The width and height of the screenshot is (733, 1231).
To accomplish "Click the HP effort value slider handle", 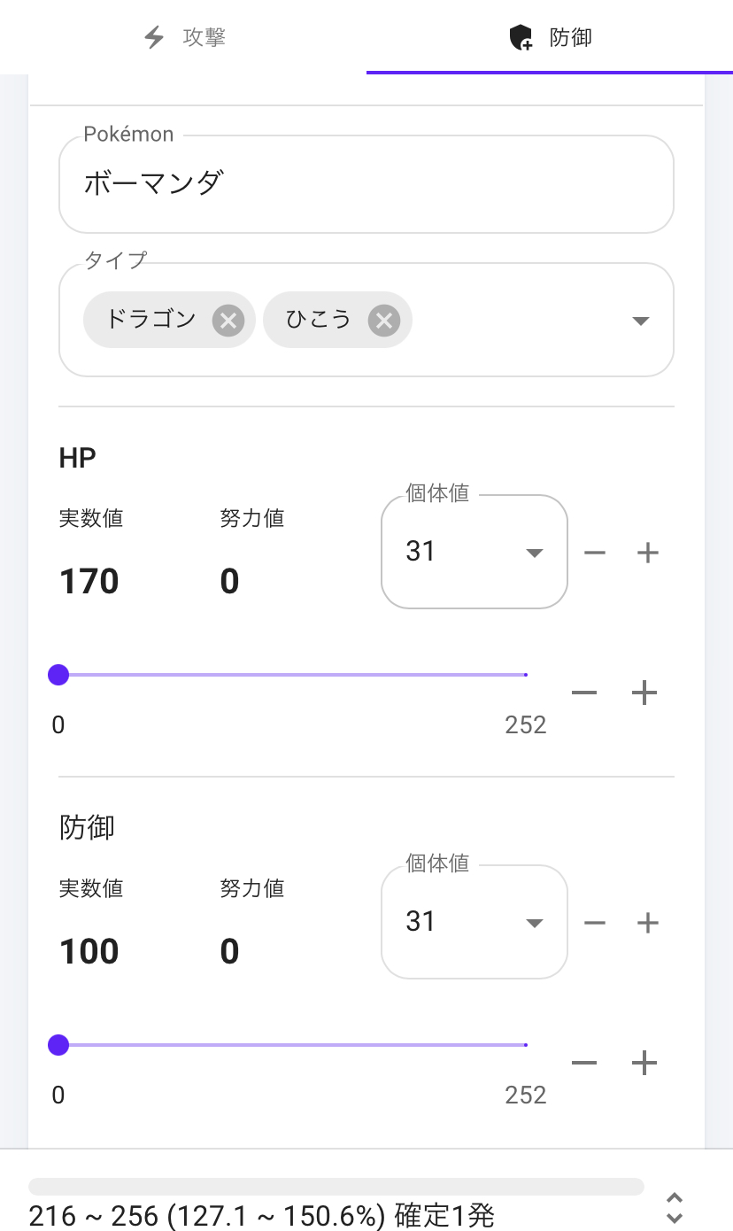I will click(58, 676).
